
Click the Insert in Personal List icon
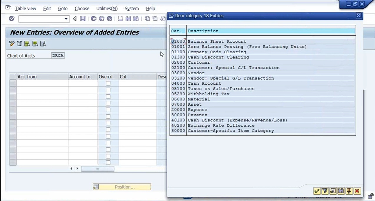click(333, 191)
